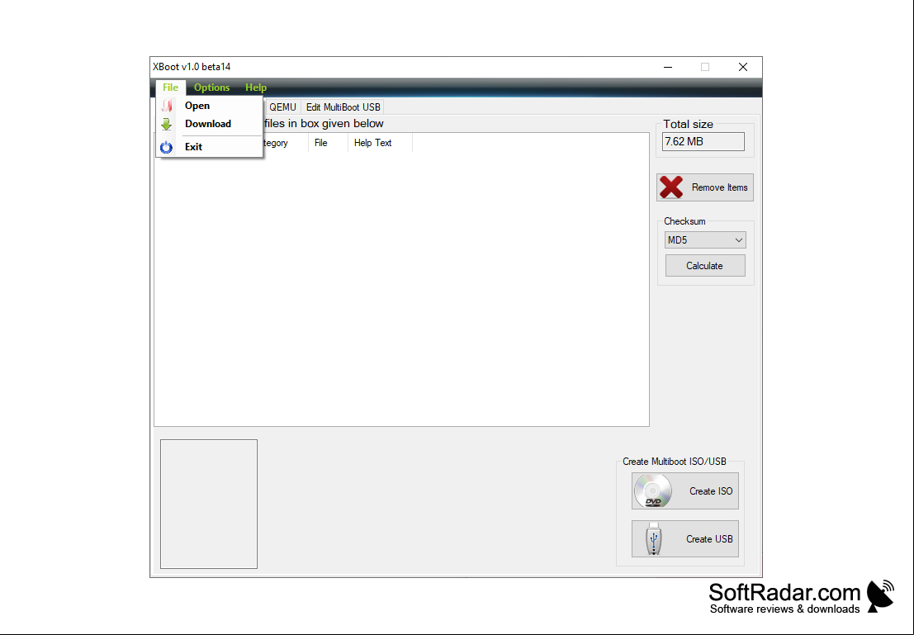The width and height of the screenshot is (914, 635).
Task: Click the red X Remove Items icon
Action: (671, 187)
